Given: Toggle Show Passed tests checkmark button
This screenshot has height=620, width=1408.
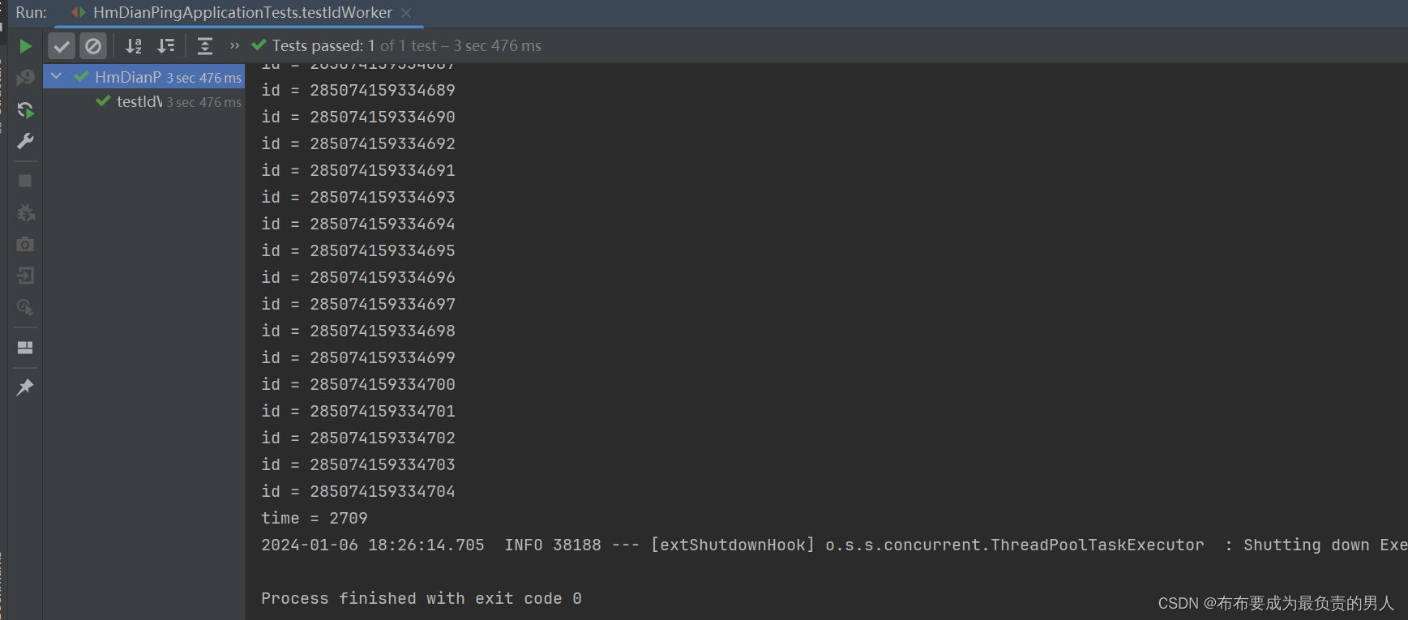Looking at the screenshot, I should point(62,46).
